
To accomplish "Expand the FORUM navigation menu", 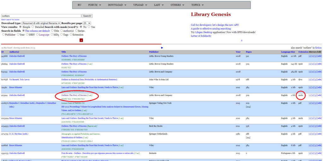I will click(95, 5).
